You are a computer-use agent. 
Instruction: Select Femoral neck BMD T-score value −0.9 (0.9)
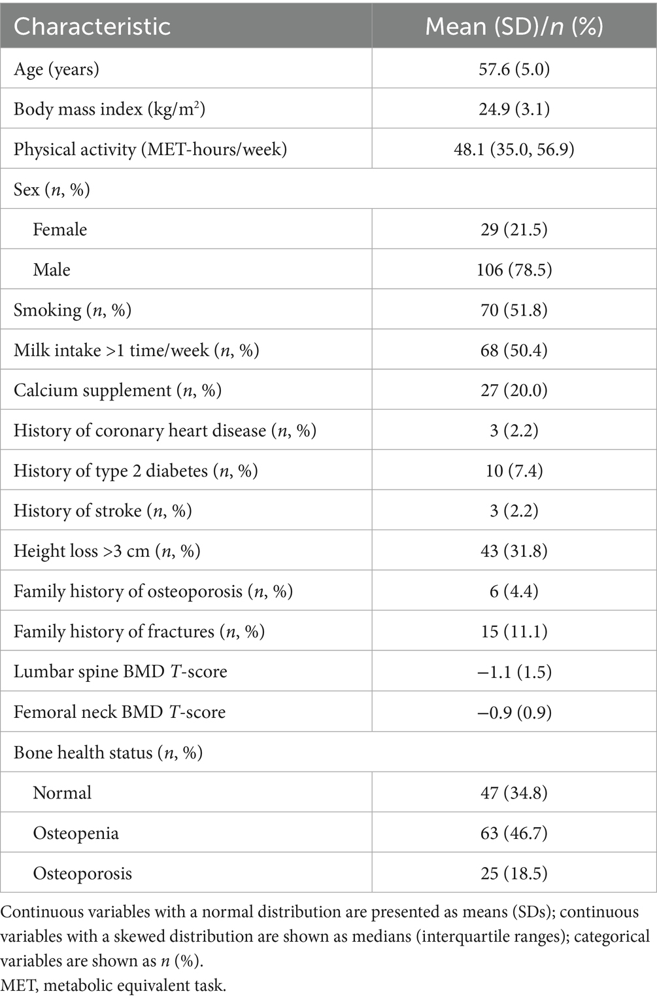[514, 712]
